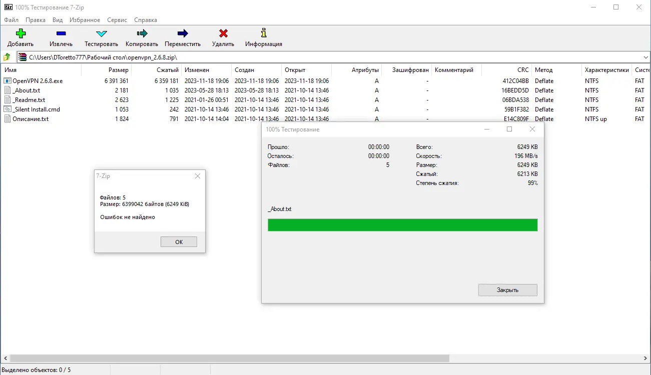Click the Описание.txt file name
651x375 pixels.
tap(31, 118)
